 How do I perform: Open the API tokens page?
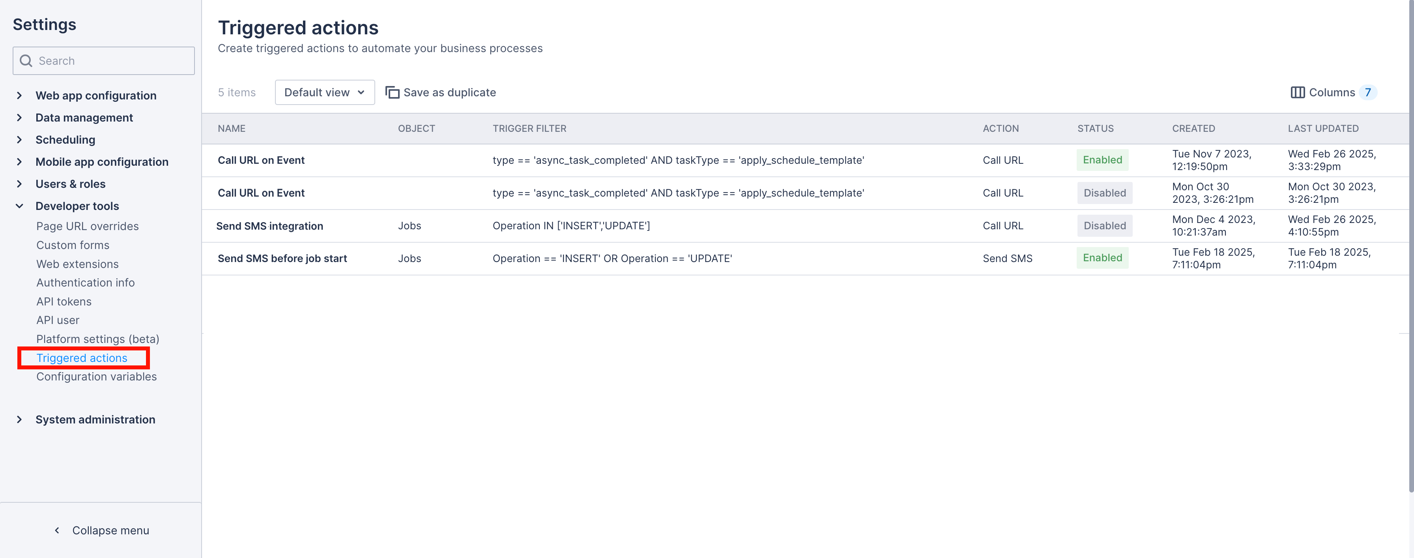[64, 301]
